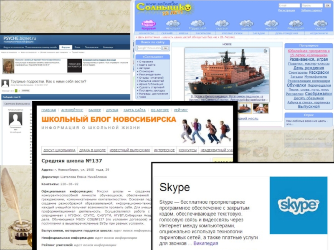Click Светлана Валерьевна's post avatar silhouette

coord(15,119)
